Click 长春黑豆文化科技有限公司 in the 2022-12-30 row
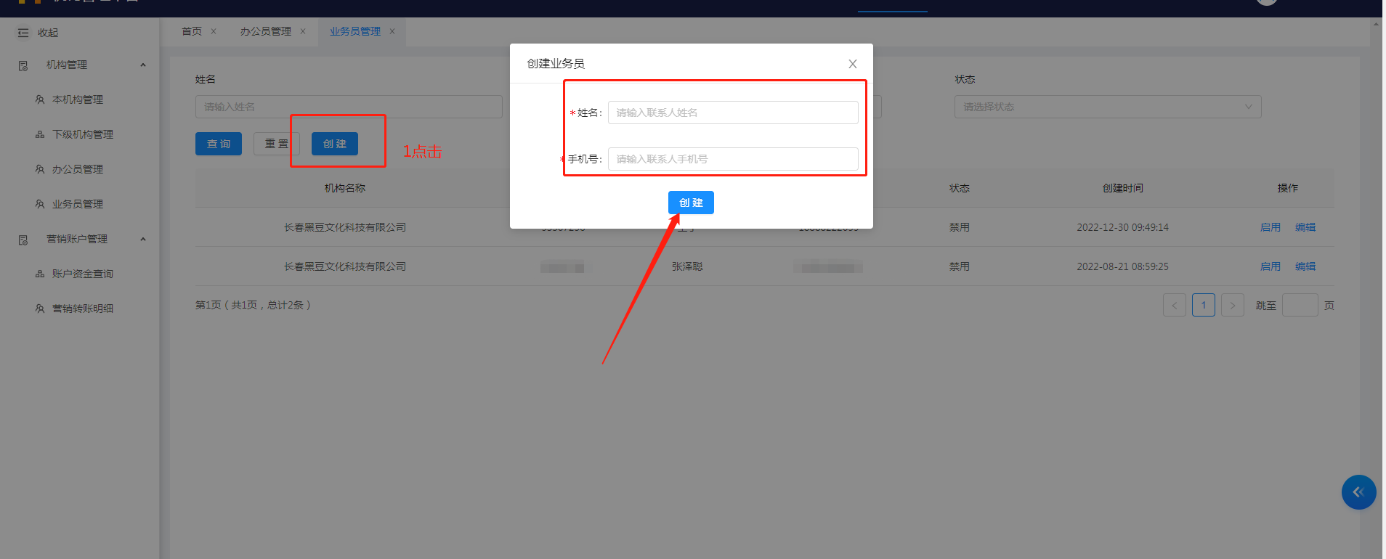Screen dimensions: 1386x559 (x=345, y=227)
